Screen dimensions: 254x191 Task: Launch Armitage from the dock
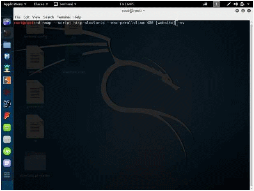[x=7, y=68]
